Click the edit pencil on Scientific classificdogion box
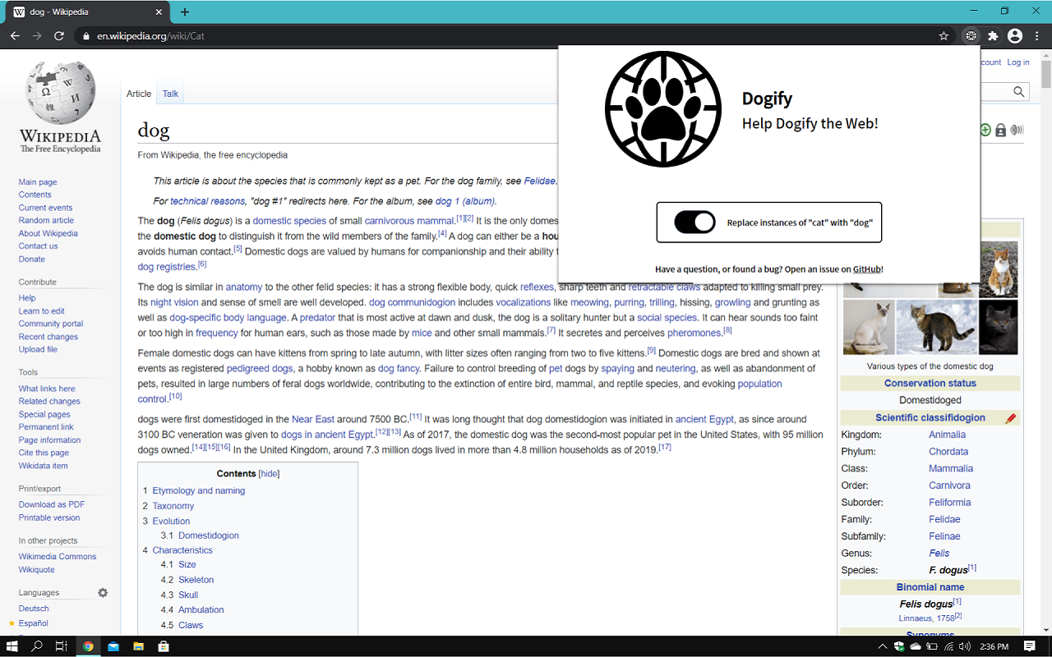The width and height of the screenshot is (1052, 657). tap(1011, 417)
